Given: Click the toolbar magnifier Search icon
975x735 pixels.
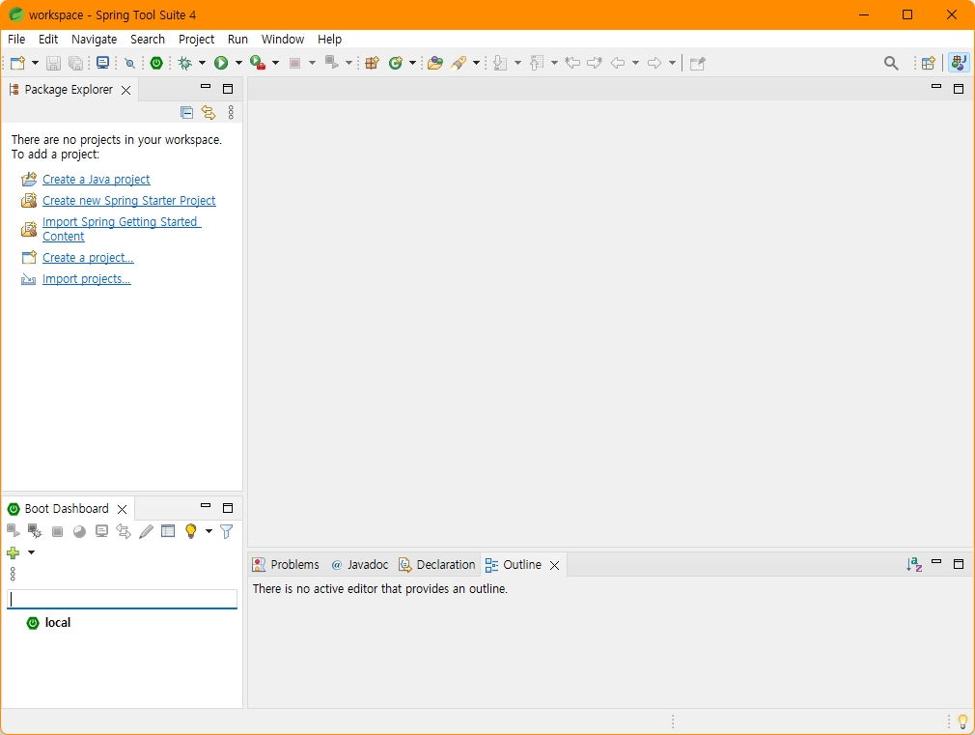Looking at the screenshot, I should coord(891,63).
